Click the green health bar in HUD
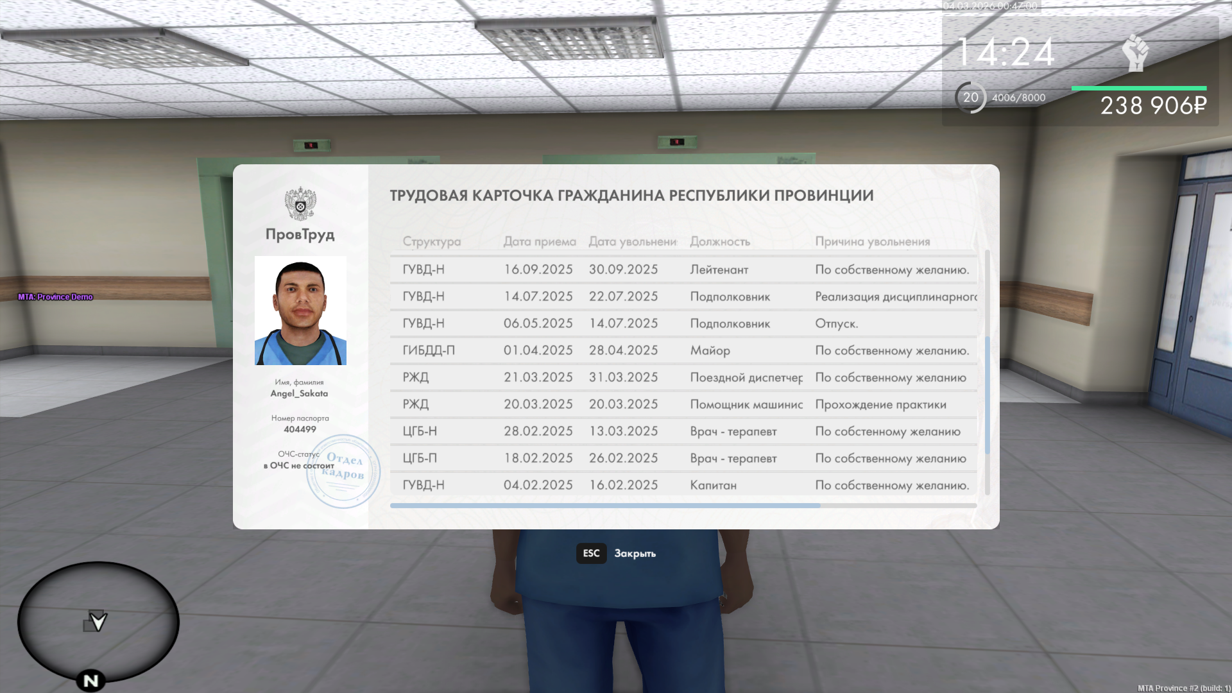This screenshot has height=693, width=1232. pyautogui.click(x=1138, y=88)
